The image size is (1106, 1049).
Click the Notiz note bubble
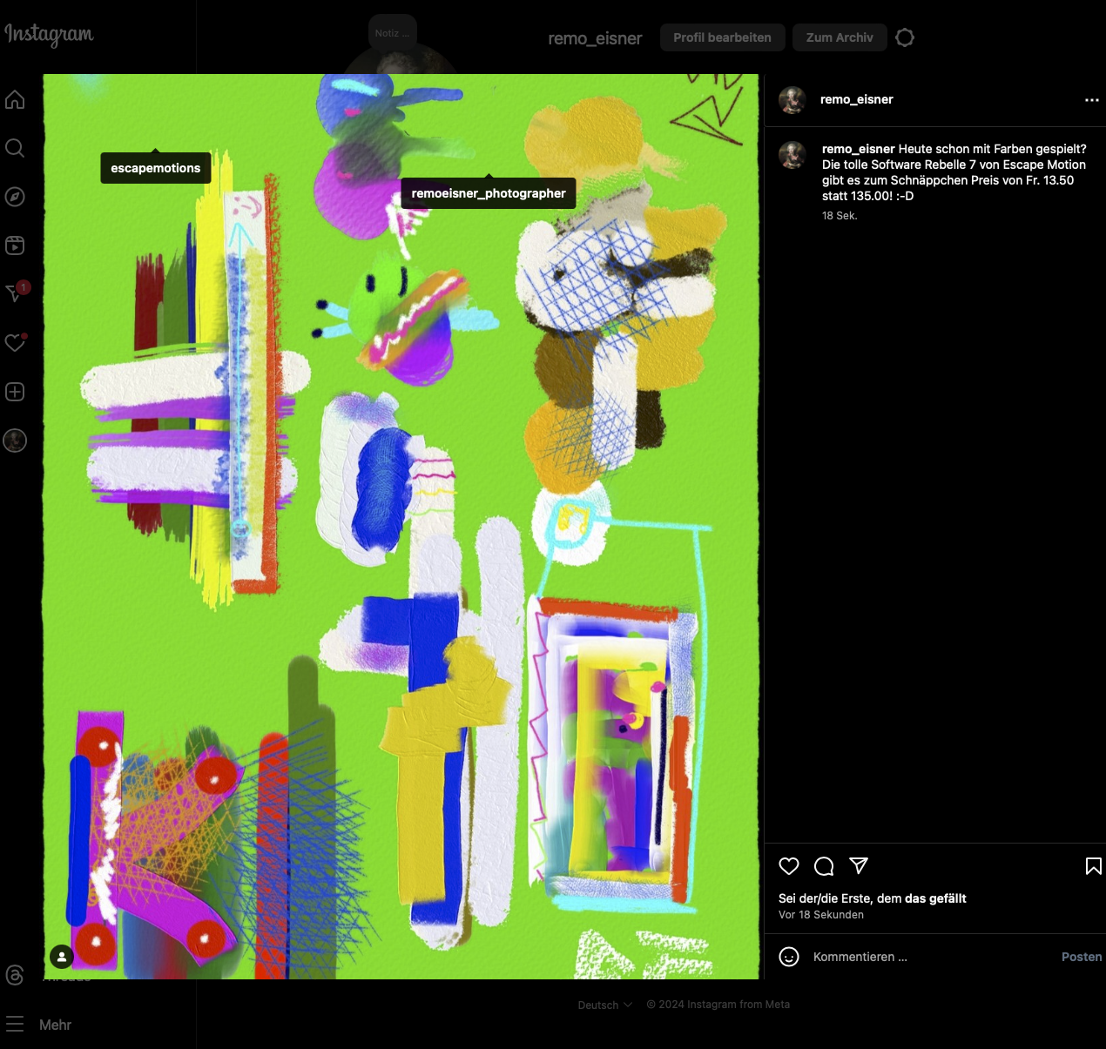393,33
